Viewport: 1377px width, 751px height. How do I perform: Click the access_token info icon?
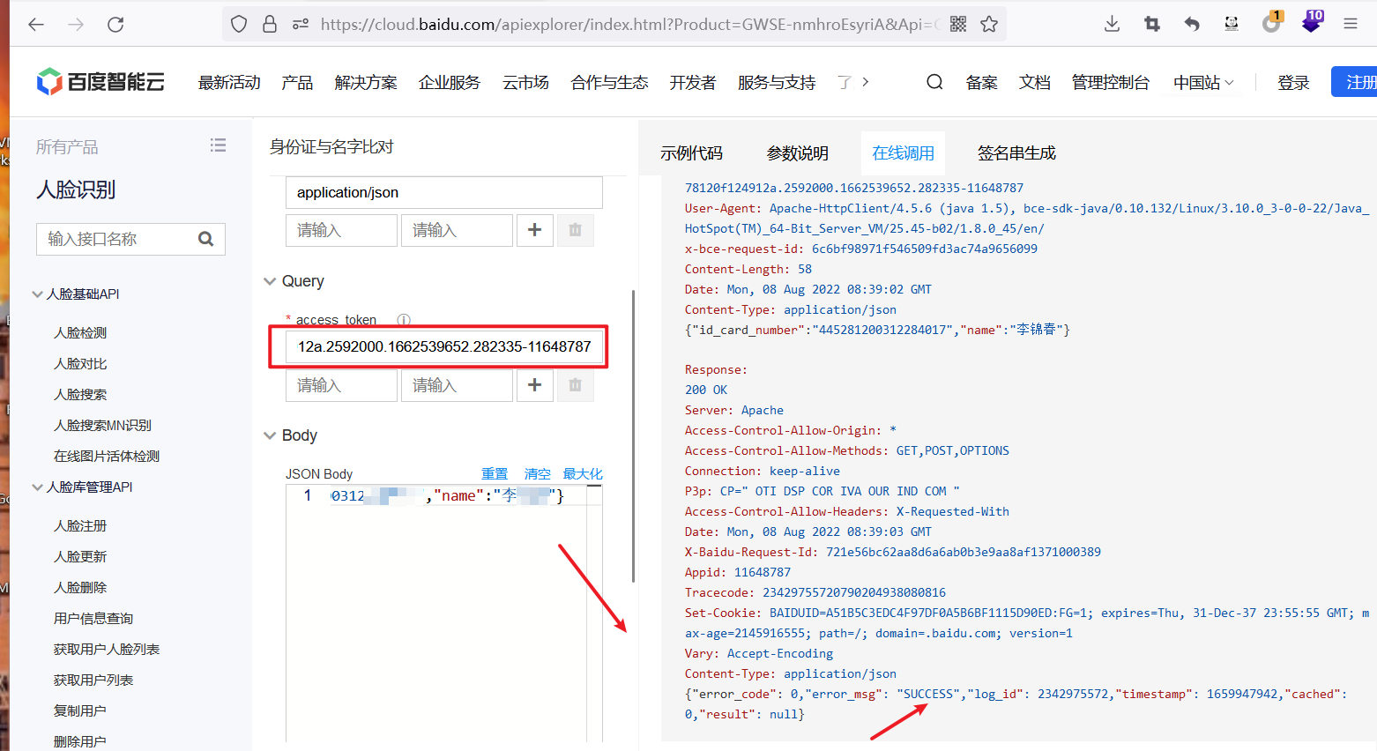point(404,320)
